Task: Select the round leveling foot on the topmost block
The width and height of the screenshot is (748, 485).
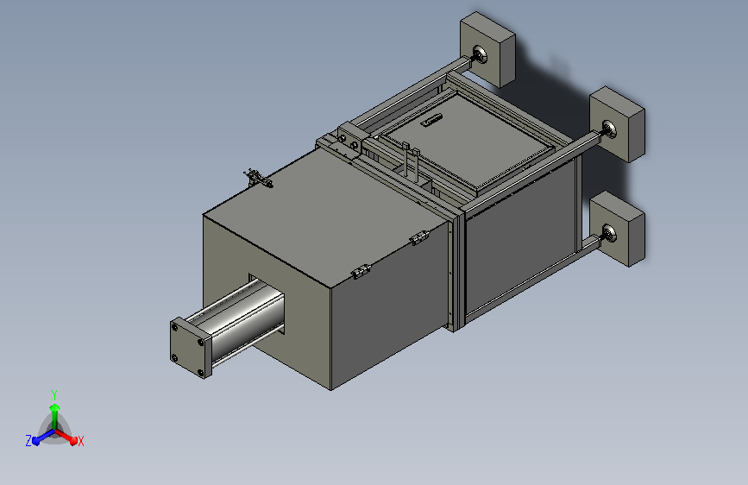Action: (480, 54)
